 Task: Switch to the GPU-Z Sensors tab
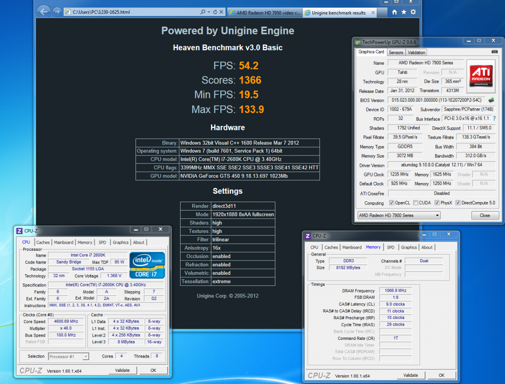tap(396, 52)
